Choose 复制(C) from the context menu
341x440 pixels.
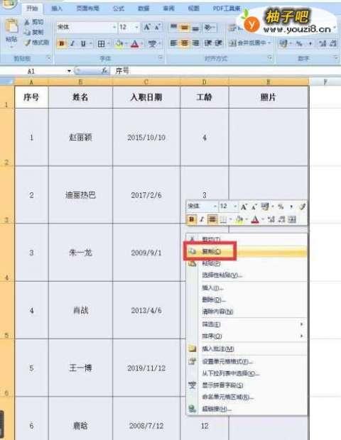[x=211, y=251]
